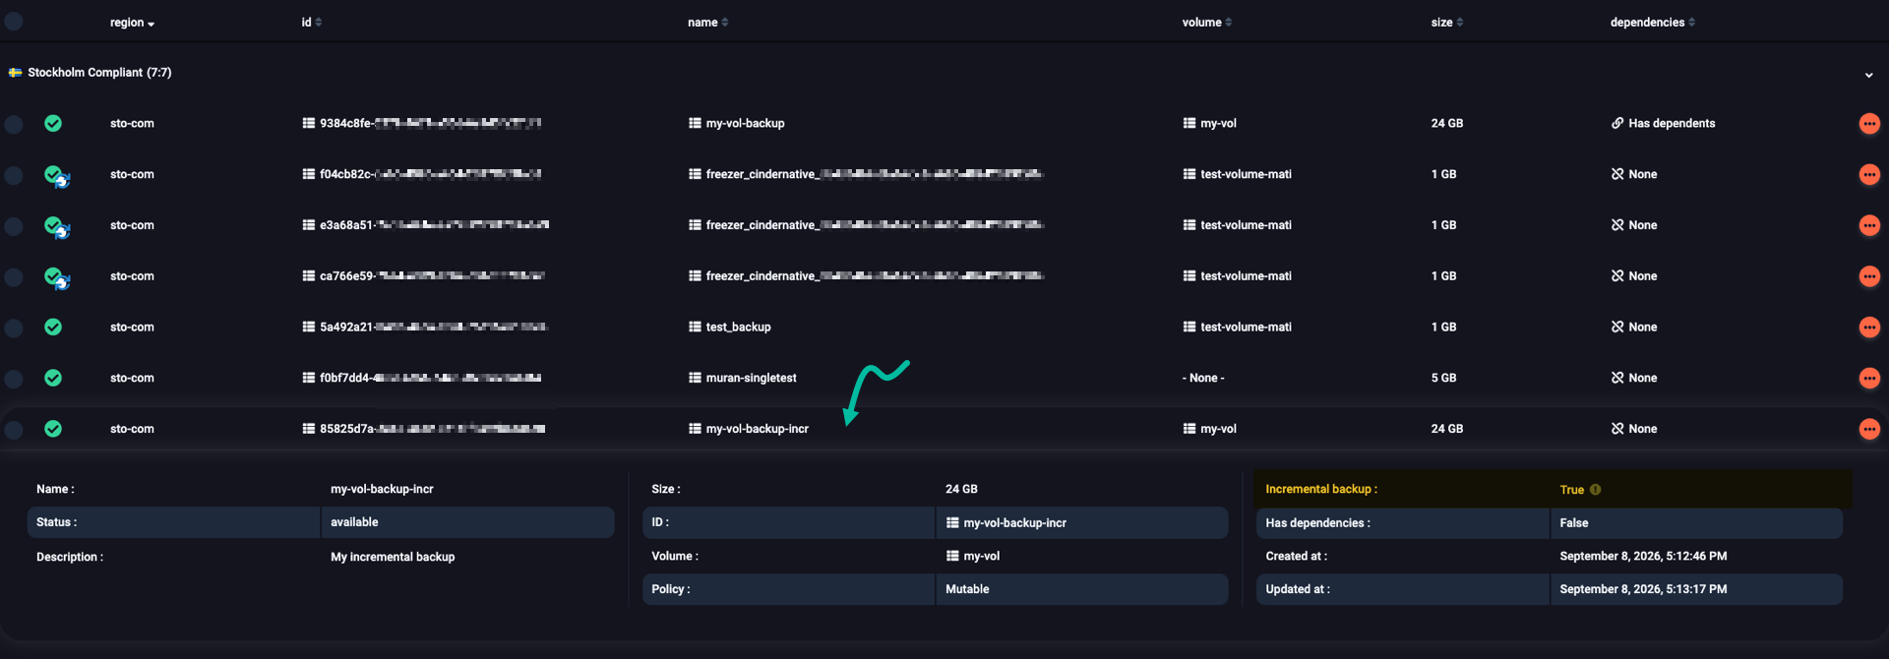Viewport: 1889px width, 659px height.
Task: Open my-vol link in details Volume field
Action: [x=981, y=556]
